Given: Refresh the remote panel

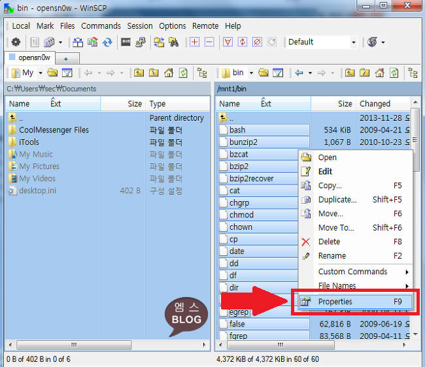Looking at the screenshot, I should 394,72.
